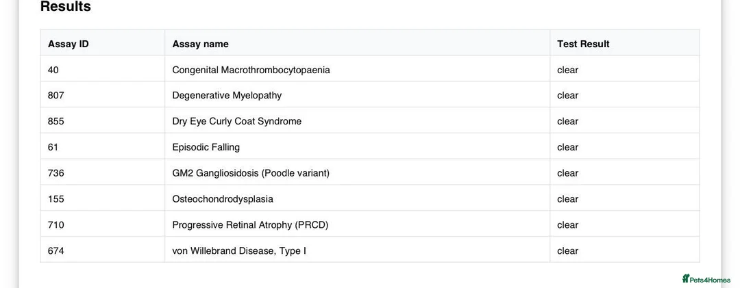The image size is (740, 288).
Task: Select assay ID 736 cell
Action: [56, 173]
